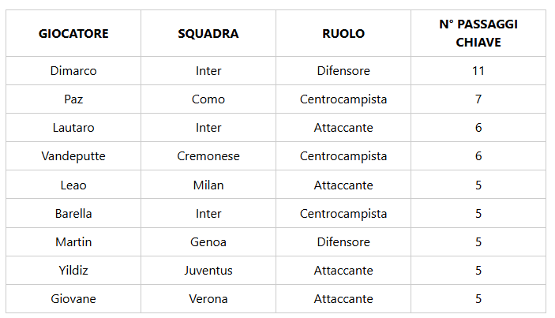Click the RUOLO column header
This screenshot has height=318, width=555.
(343, 34)
